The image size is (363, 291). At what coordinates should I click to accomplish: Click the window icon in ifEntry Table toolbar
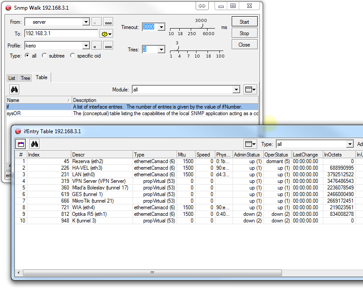21,144
